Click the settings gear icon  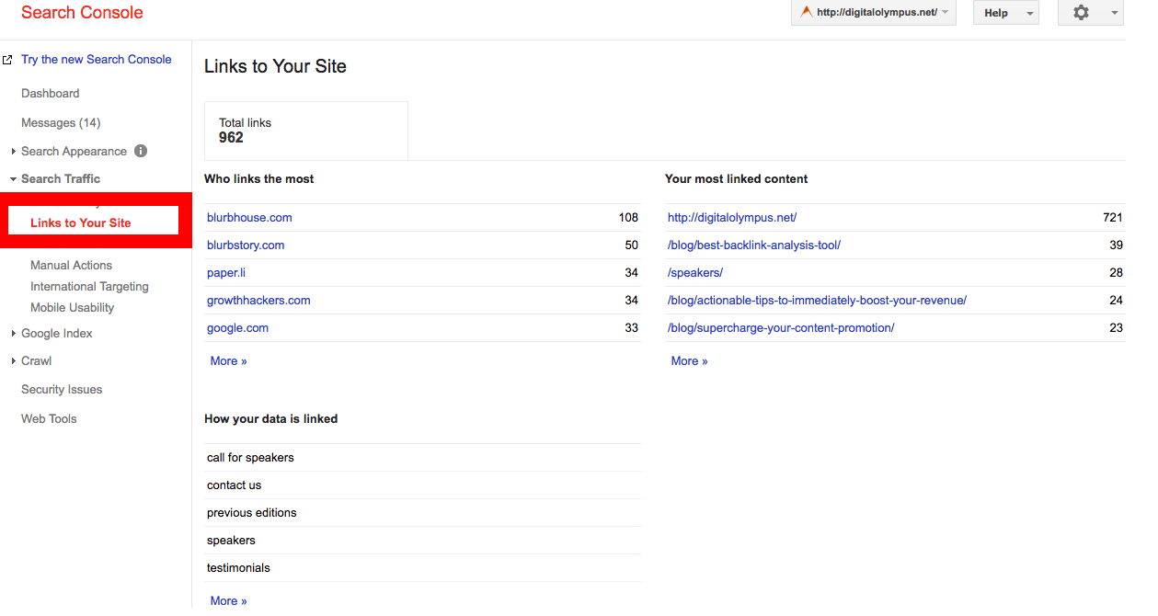[1081, 13]
